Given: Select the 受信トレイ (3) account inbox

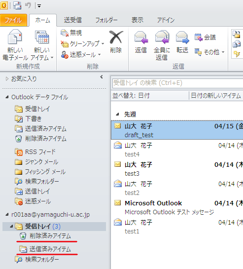Looking at the screenshot, I should point(54,227).
